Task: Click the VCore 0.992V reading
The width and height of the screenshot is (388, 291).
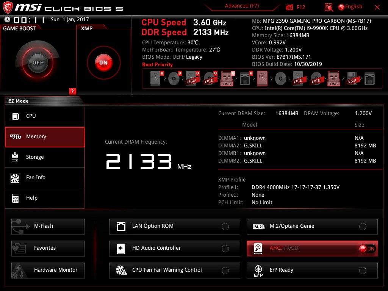Action: click(269, 42)
